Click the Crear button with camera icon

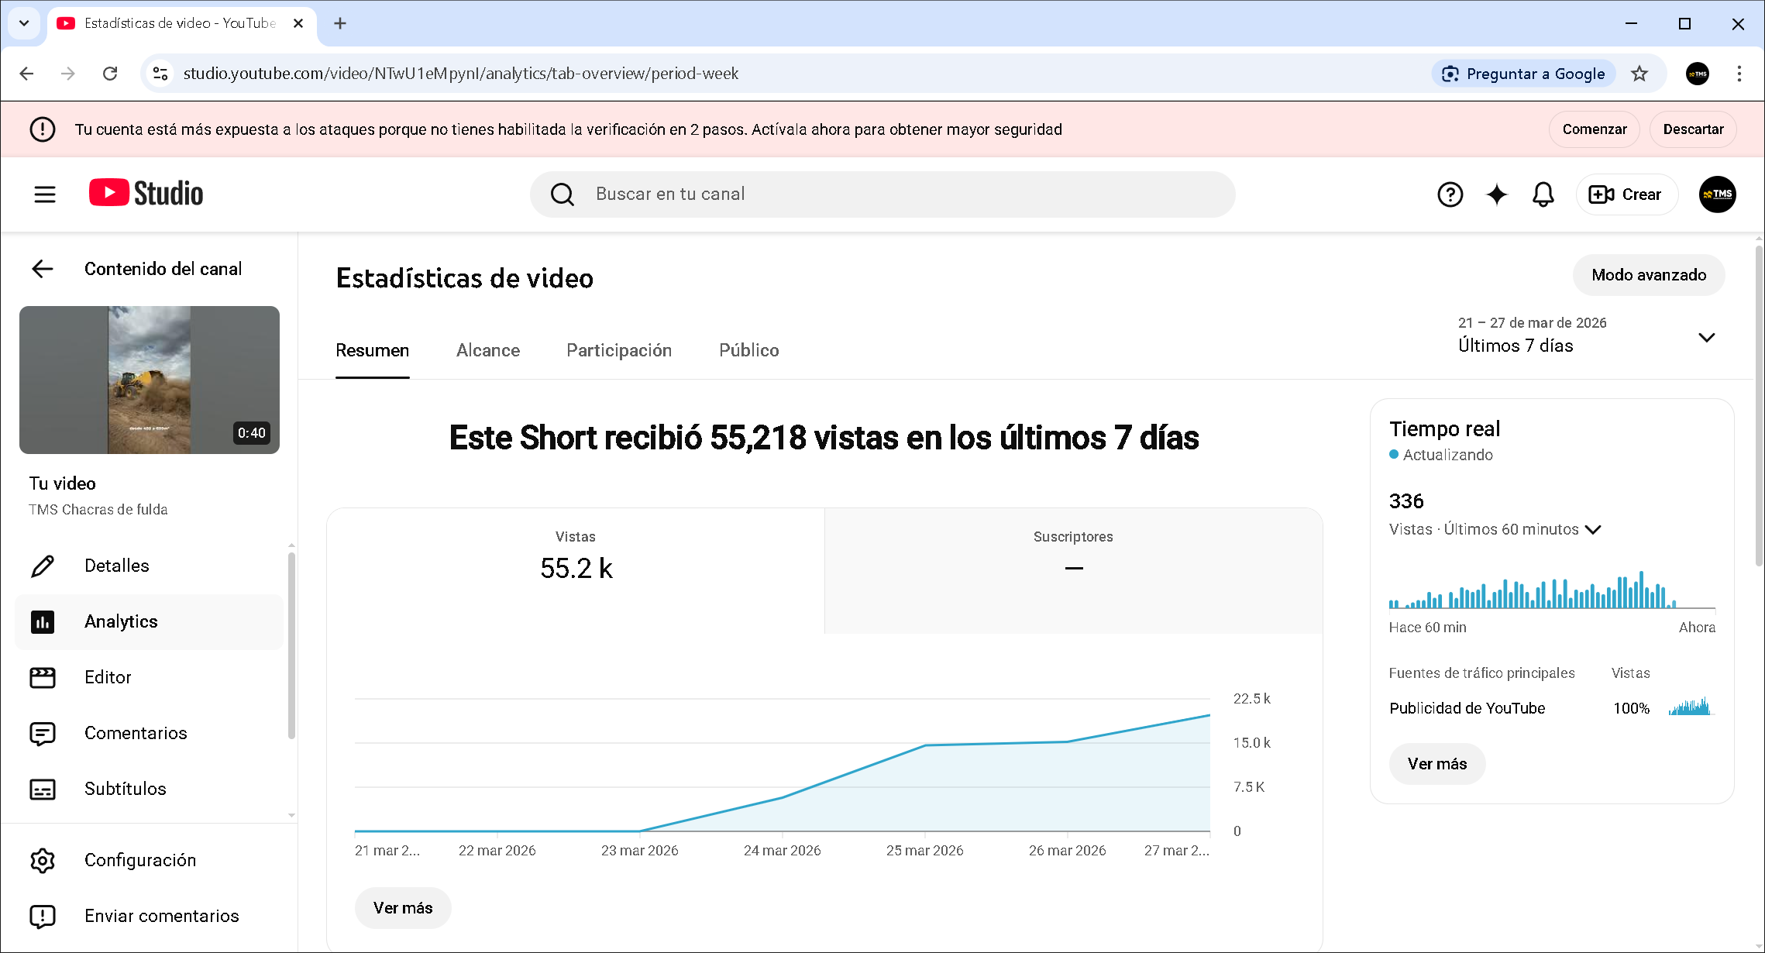coord(1626,194)
